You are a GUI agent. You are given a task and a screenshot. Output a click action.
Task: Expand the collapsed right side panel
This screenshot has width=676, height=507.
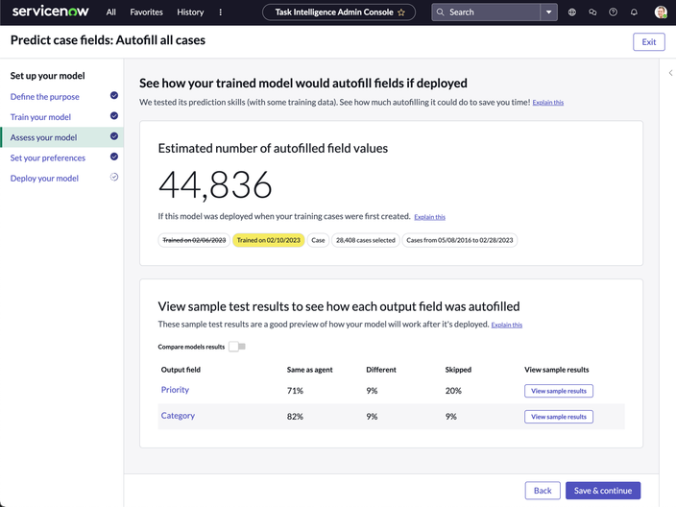click(669, 73)
